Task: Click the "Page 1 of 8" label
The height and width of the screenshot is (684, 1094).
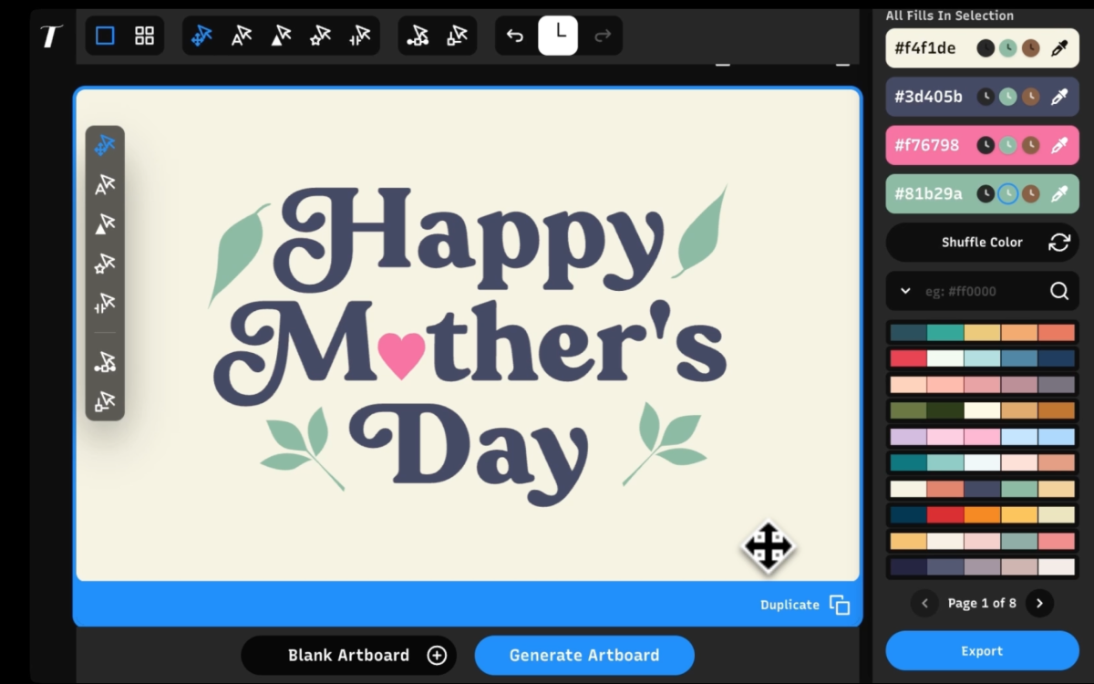Action: (982, 603)
